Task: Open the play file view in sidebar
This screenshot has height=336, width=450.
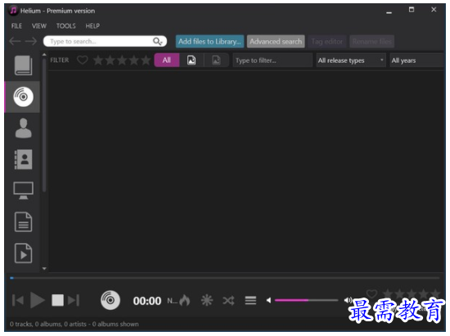Action: [23, 253]
